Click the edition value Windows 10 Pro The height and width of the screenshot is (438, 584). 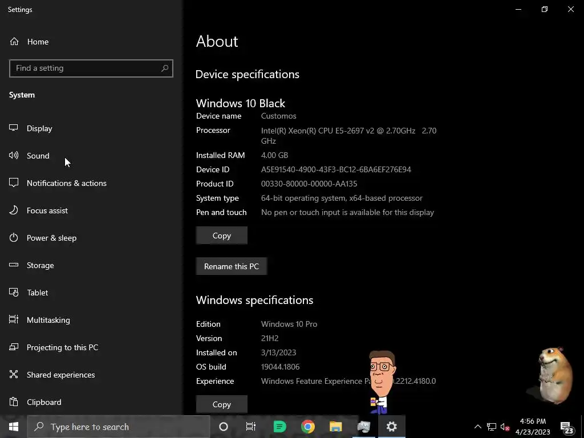pos(289,324)
